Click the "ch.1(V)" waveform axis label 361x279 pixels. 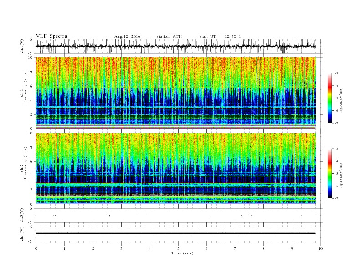click(x=22, y=46)
